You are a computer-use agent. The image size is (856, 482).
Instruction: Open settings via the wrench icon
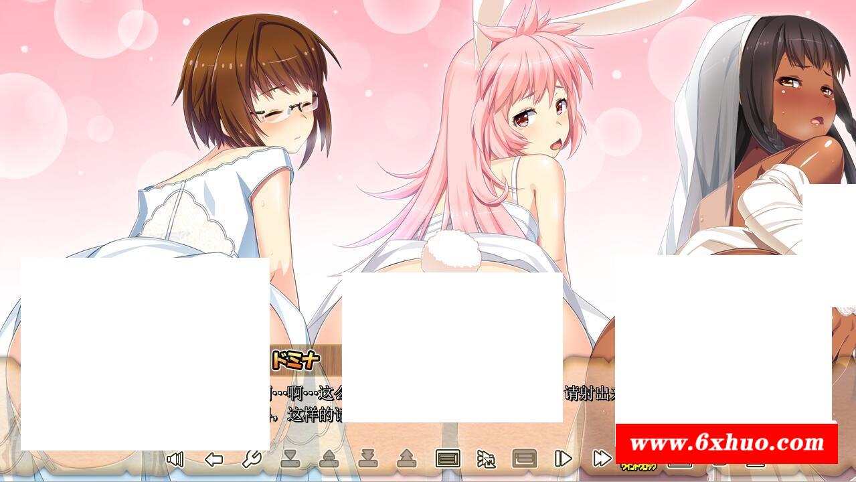[251, 459]
